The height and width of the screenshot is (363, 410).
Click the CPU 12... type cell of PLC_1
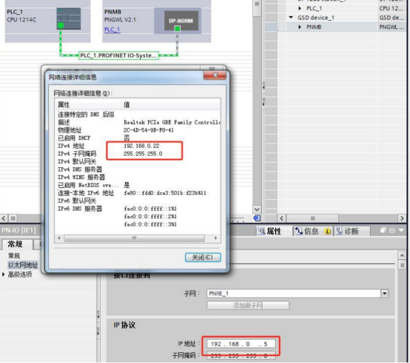[x=392, y=8]
